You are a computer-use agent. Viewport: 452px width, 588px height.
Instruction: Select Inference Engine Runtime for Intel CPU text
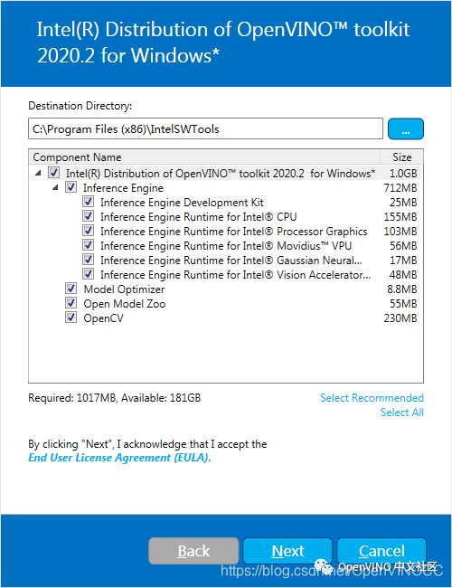[199, 217]
